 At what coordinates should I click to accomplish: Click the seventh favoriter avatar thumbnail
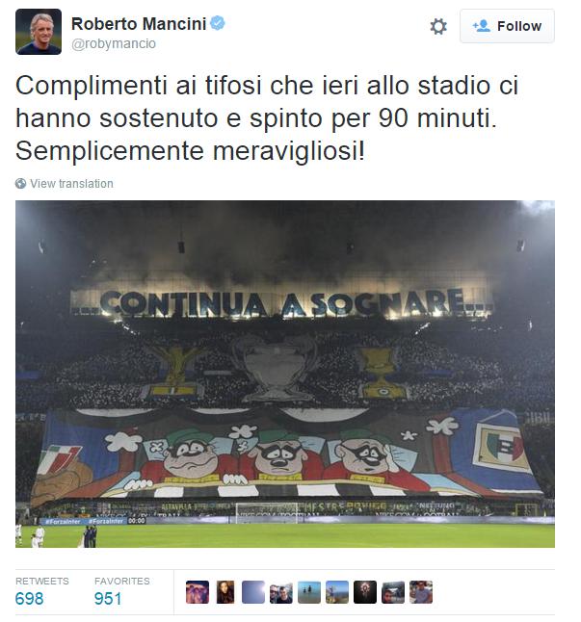[365, 592]
